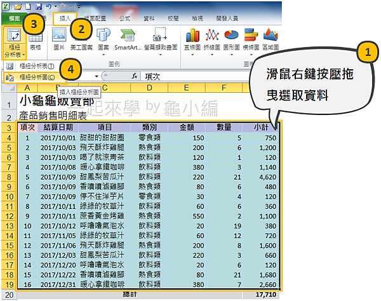Switch to the Page Layout (版面配置) tab
This screenshot has height=301, width=381.
coord(95,18)
